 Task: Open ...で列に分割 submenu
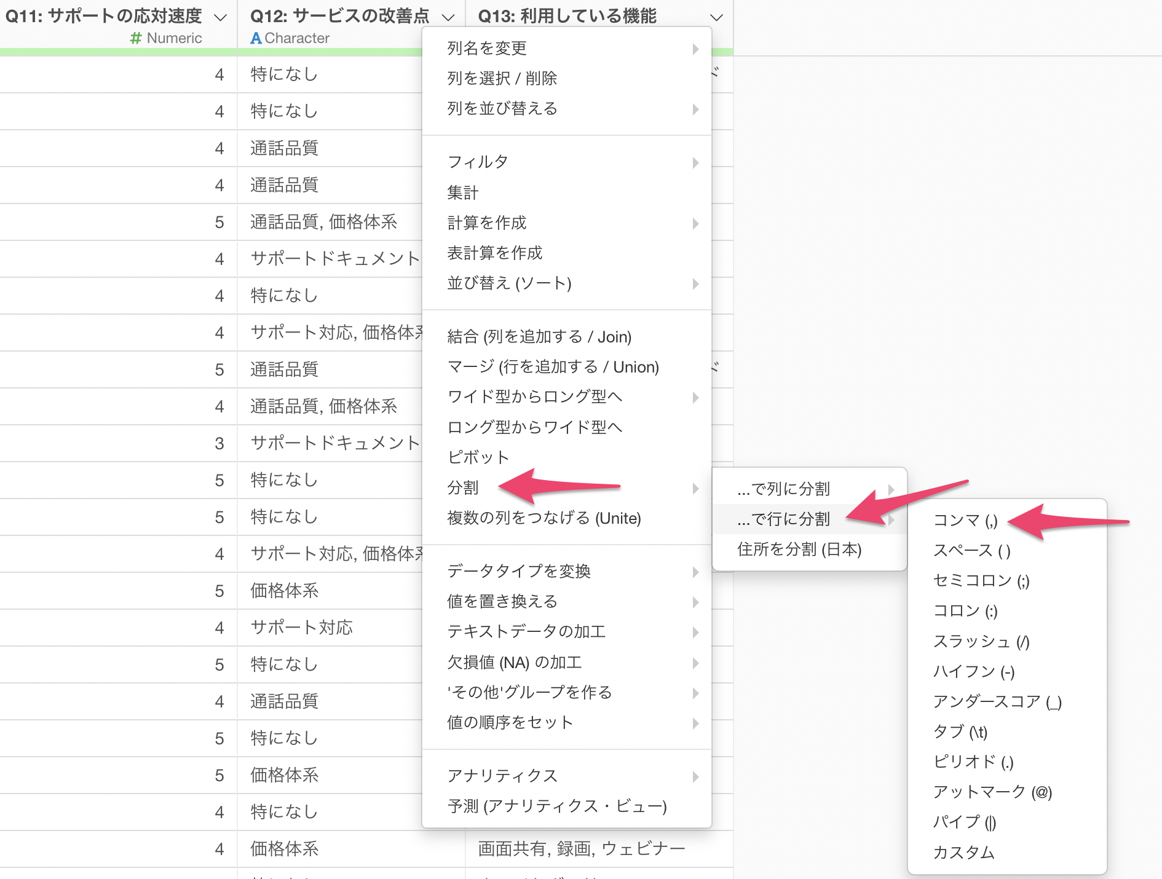click(x=809, y=489)
